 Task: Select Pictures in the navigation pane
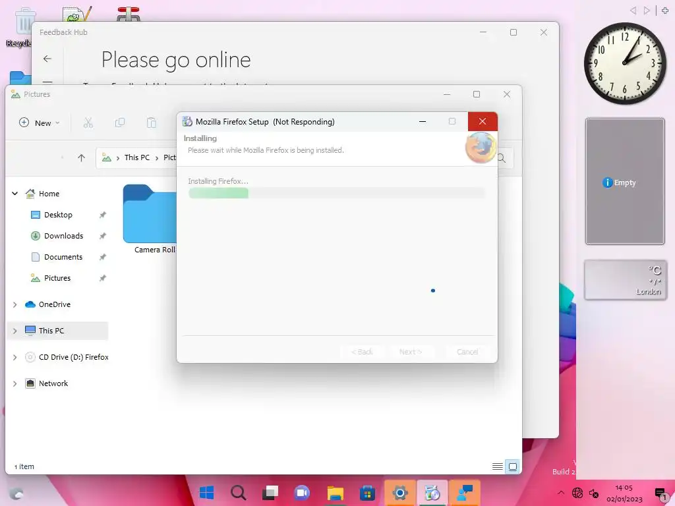57,278
